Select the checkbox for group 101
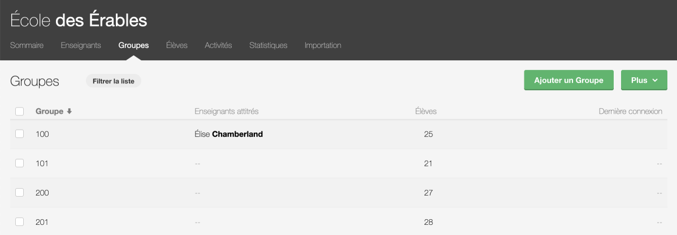The image size is (677, 235). [20, 163]
